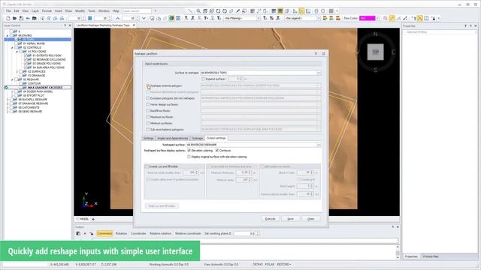
Task: Expand the 04 DOZER PUSH MODEL node
Action: (x=12, y=91)
